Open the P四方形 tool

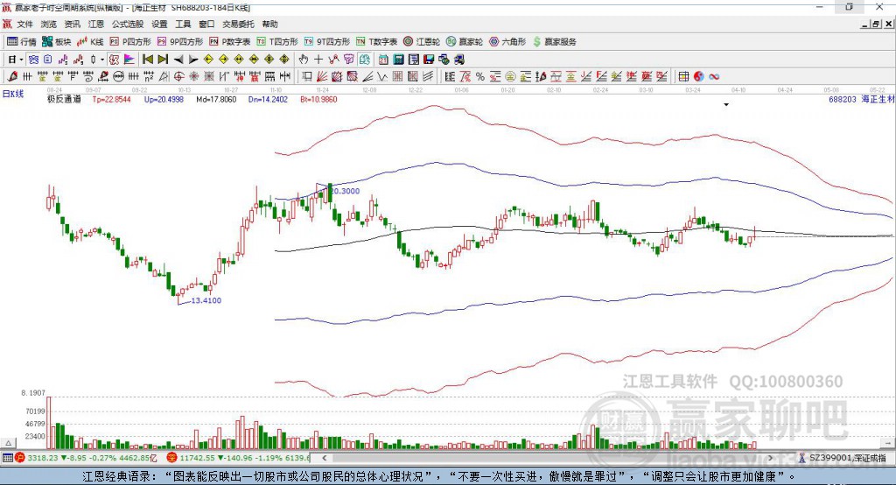tap(131, 41)
